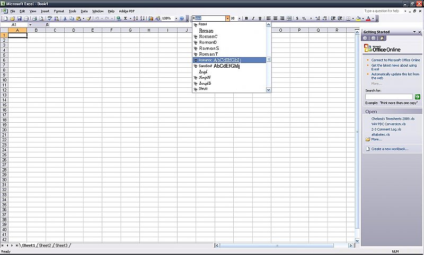Open the Chart Wizard icon

point(151,19)
